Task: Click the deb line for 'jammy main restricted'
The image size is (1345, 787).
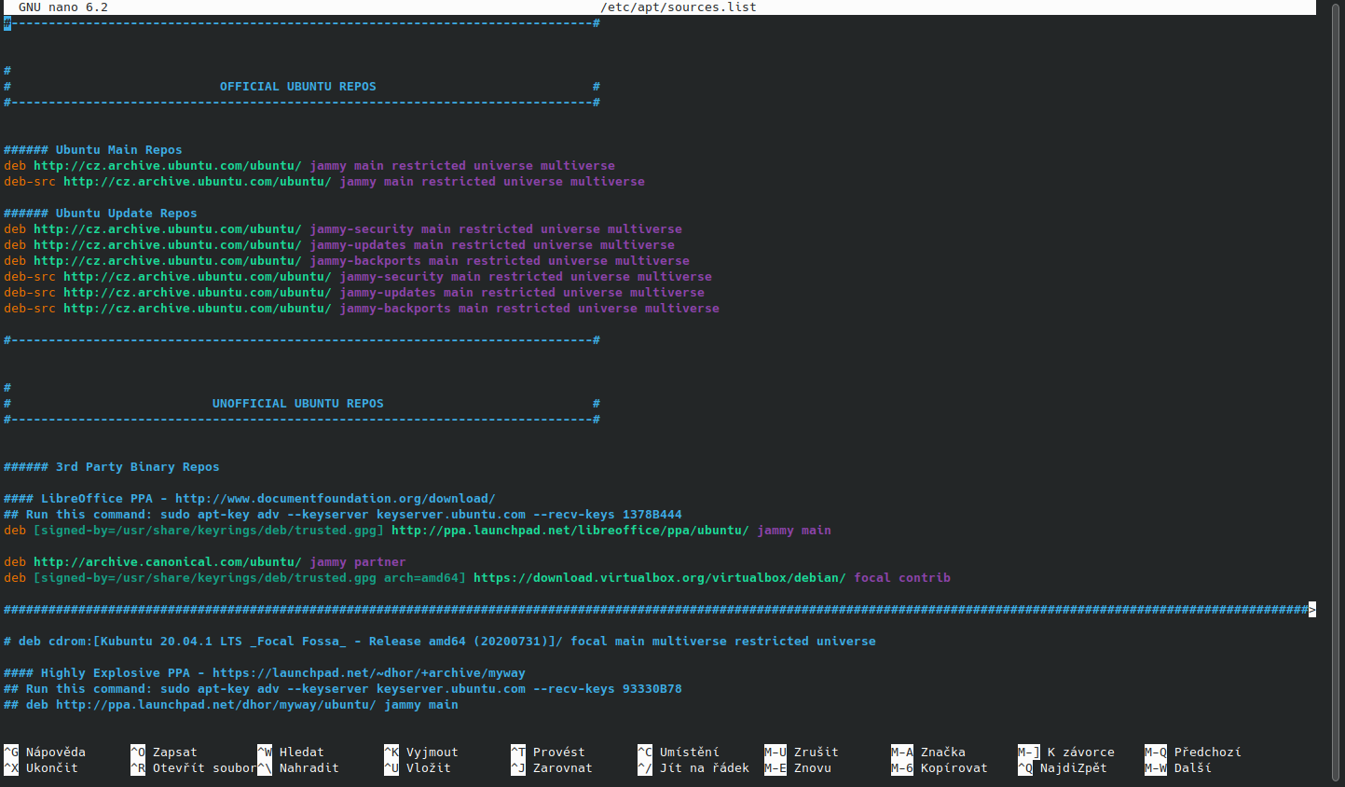Action: click(x=309, y=166)
